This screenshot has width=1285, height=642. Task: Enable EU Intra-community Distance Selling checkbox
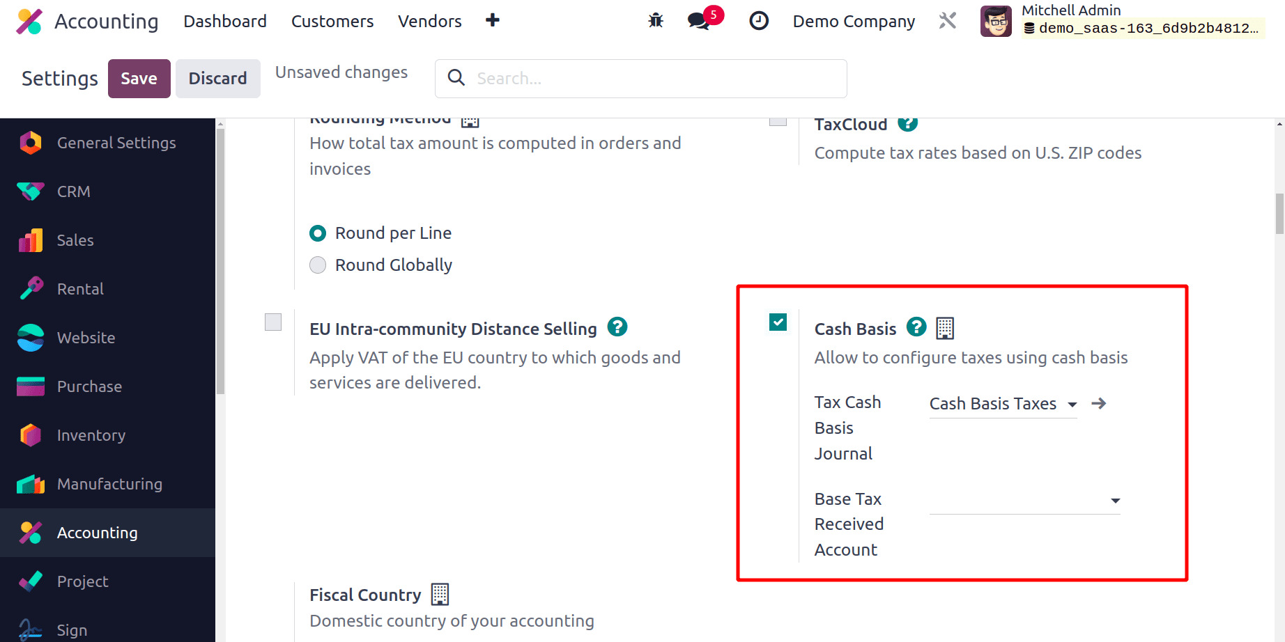(273, 322)
